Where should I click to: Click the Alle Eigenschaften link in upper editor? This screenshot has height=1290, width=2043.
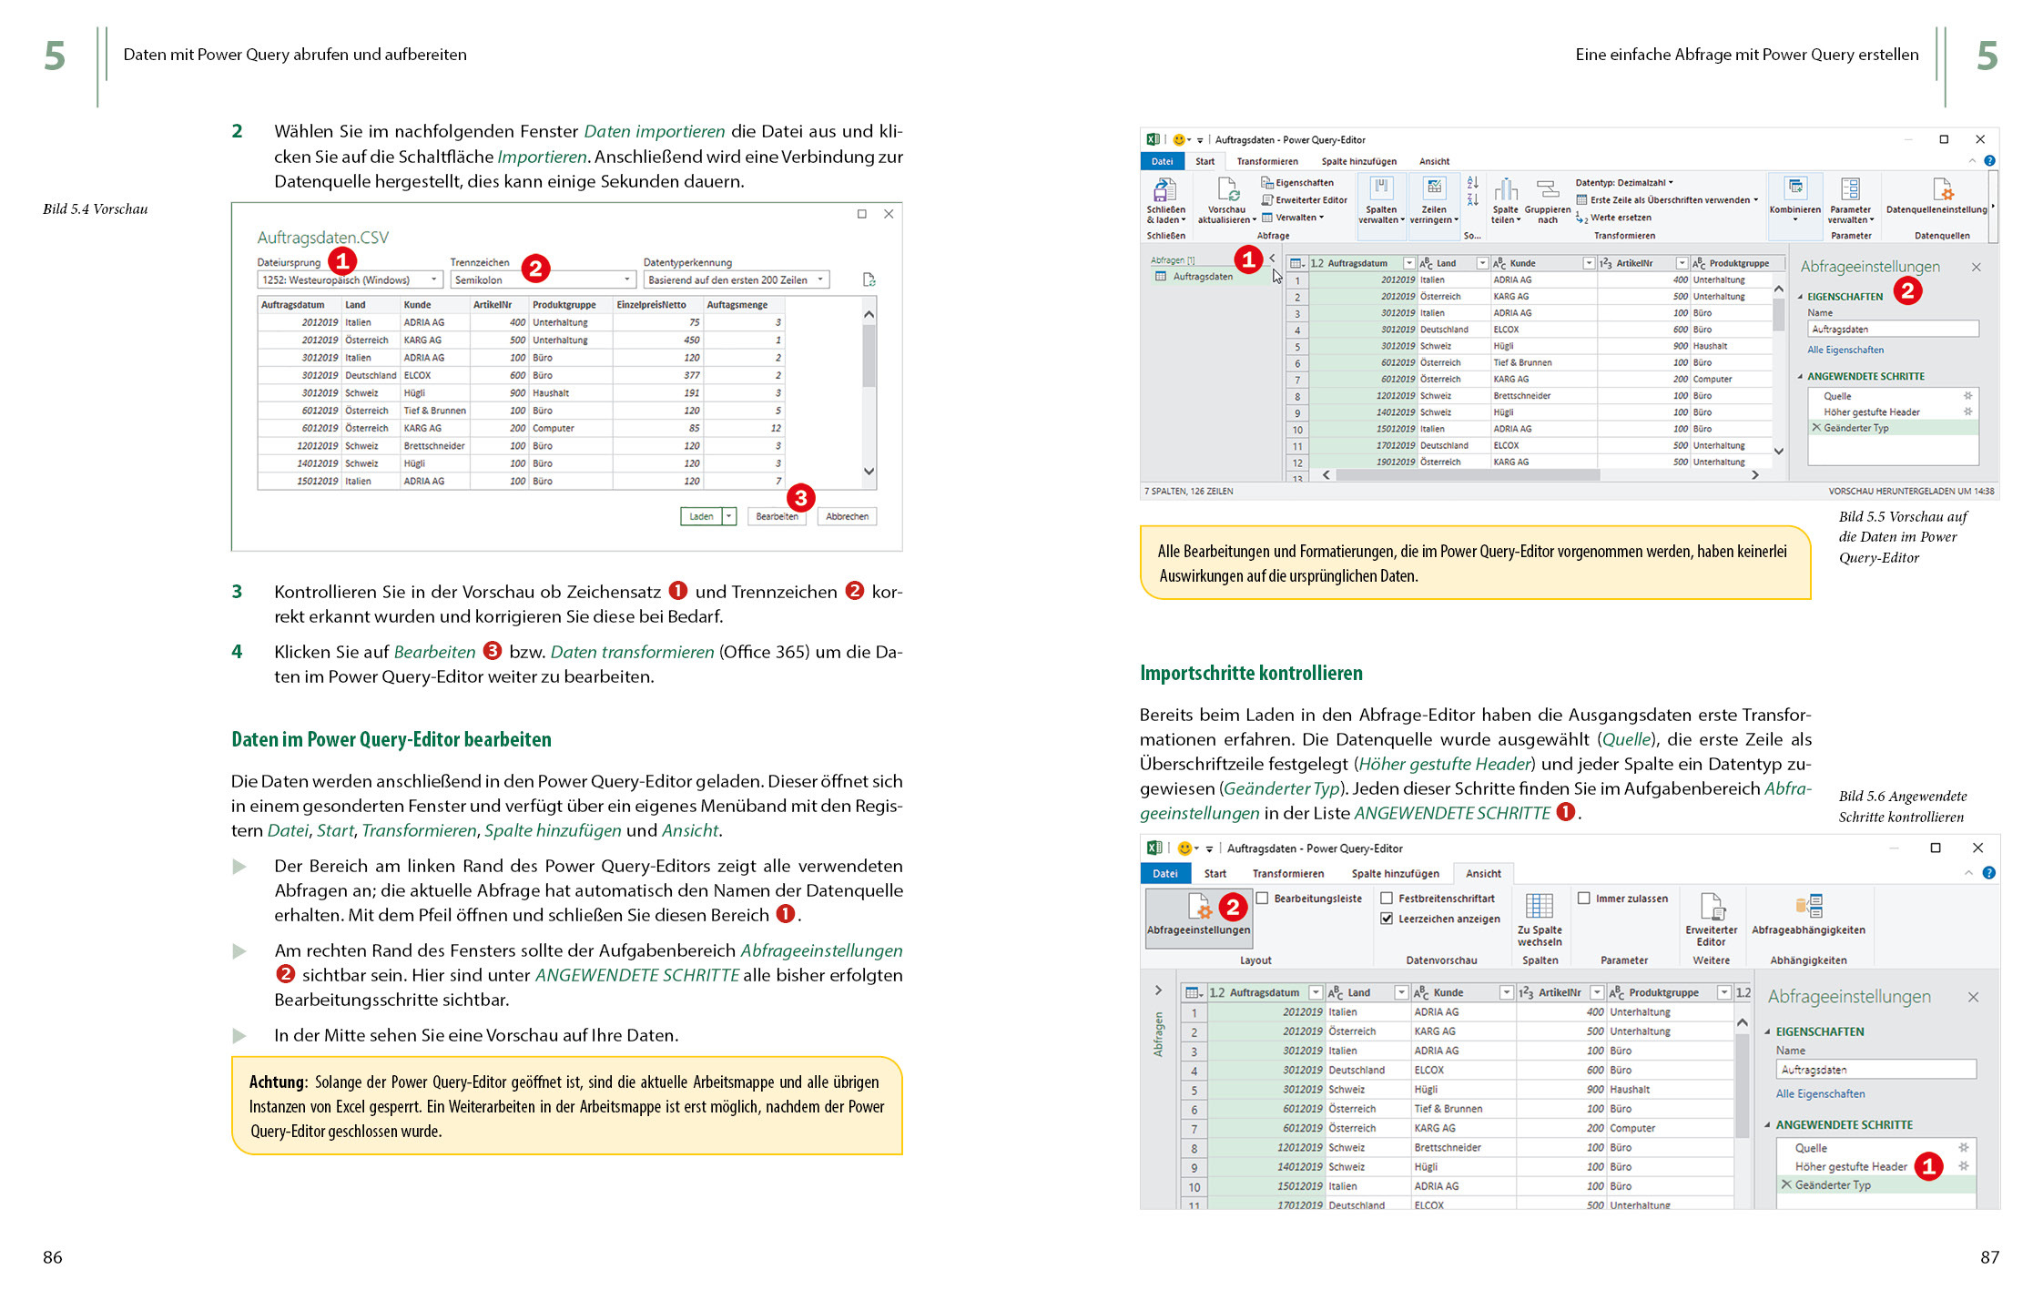1845,350
